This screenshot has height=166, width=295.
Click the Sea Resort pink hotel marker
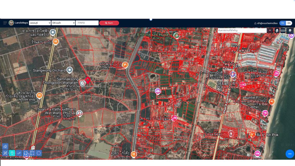tap(276, 73)
